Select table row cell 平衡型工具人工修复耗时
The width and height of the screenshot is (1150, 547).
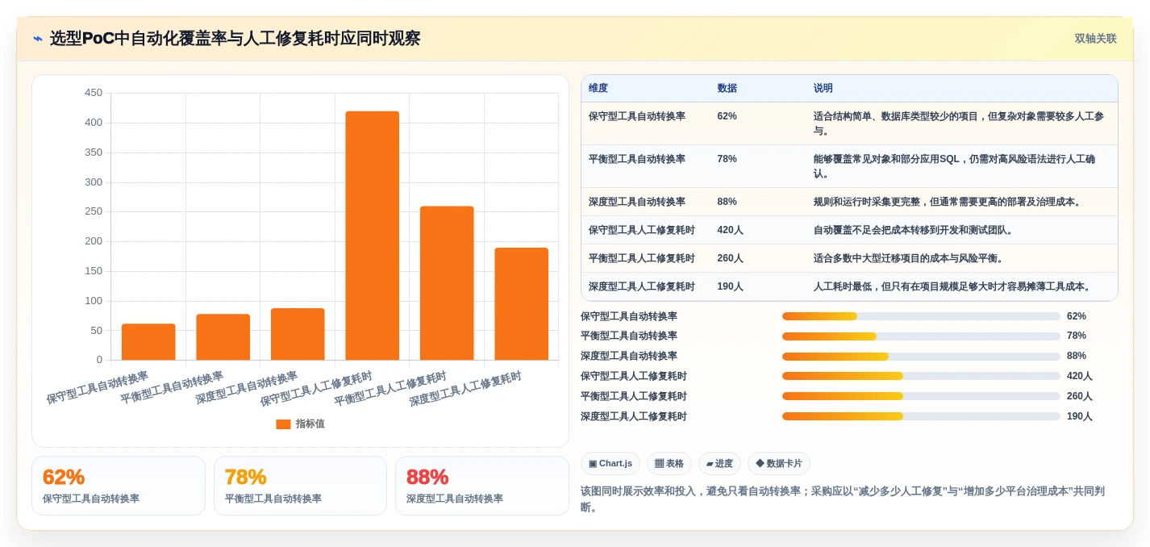click(642, 258)
